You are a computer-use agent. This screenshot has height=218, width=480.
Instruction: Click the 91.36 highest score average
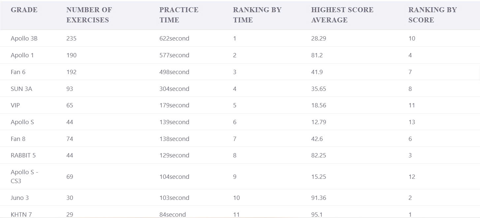[x=318, y=198]
